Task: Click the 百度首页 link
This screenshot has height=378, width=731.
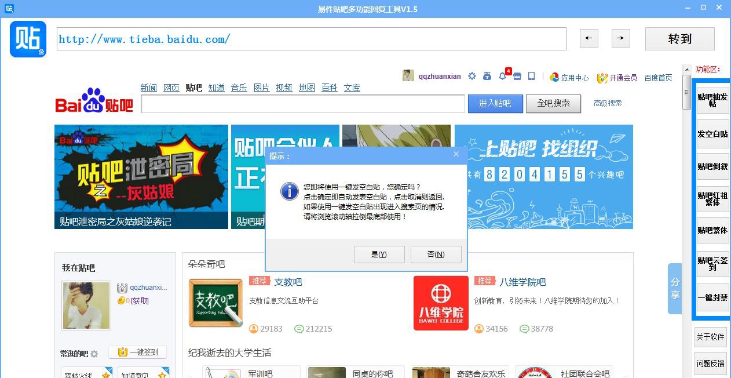Action: pyautogui.click(x=658, y=78)
